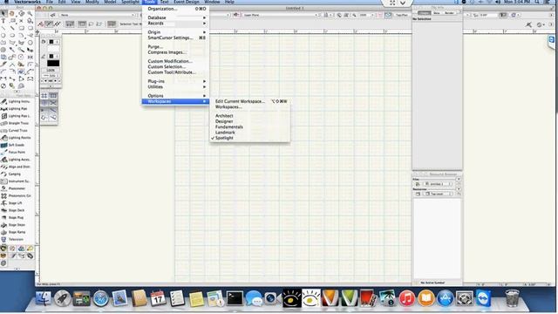This screenshot has width=558, height=314.
Task: Click the white fill color swatch
Action: click(53, 49)
